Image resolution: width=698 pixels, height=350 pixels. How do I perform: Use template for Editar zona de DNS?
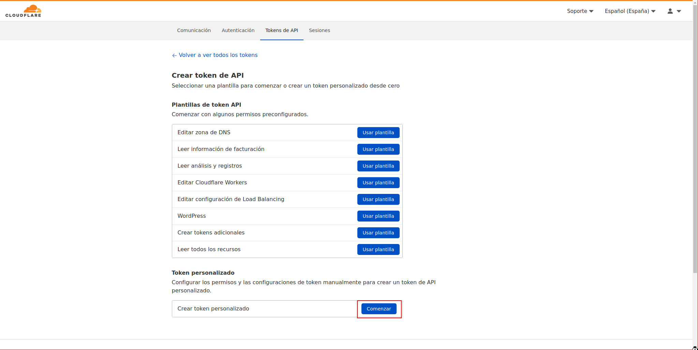[378, 133]
